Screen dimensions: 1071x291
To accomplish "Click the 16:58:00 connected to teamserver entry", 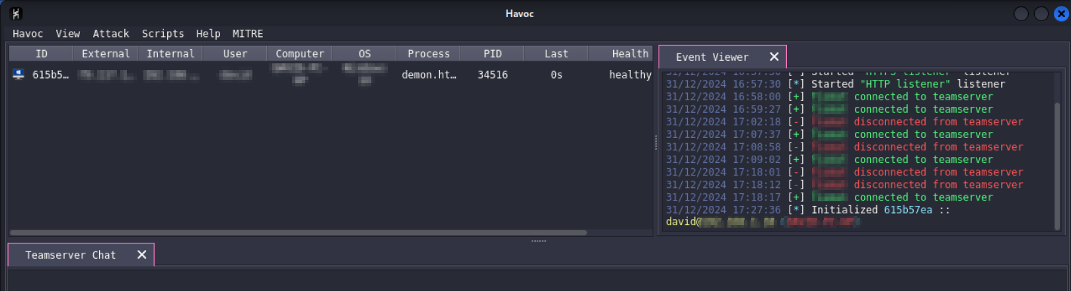I will (829, 96).
